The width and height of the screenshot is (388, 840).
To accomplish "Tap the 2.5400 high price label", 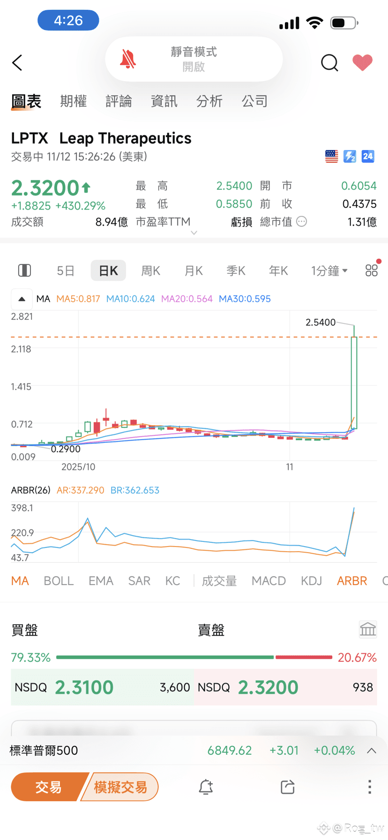I will pyautogui.click(x=321, y=322).
